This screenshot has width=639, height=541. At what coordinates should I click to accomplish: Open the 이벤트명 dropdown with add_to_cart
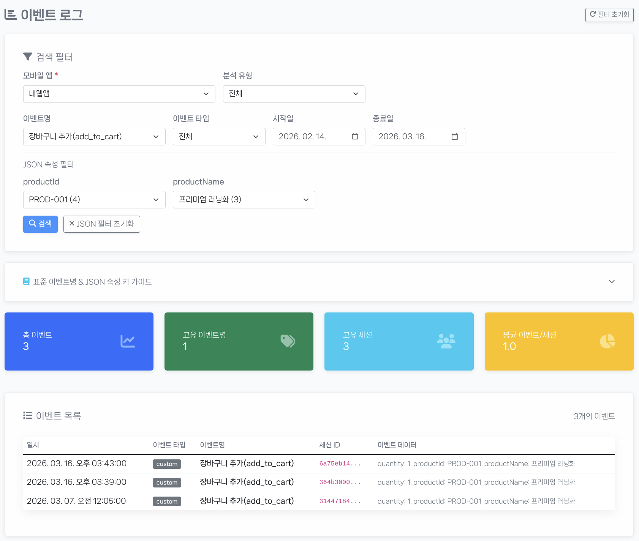coord(94,137)
